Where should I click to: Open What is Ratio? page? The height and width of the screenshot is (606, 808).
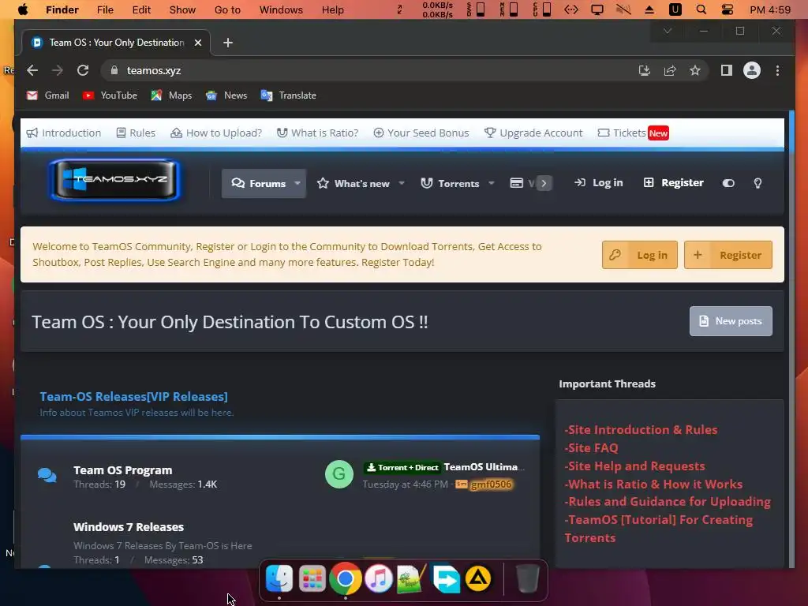coord(317,133)
